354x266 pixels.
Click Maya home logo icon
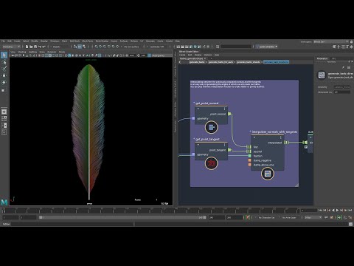pos(4,202)
